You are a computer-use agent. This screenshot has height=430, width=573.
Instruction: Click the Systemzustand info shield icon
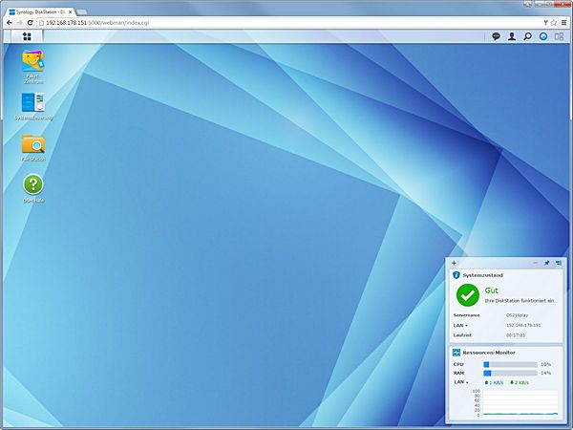(x=456, y=275)
